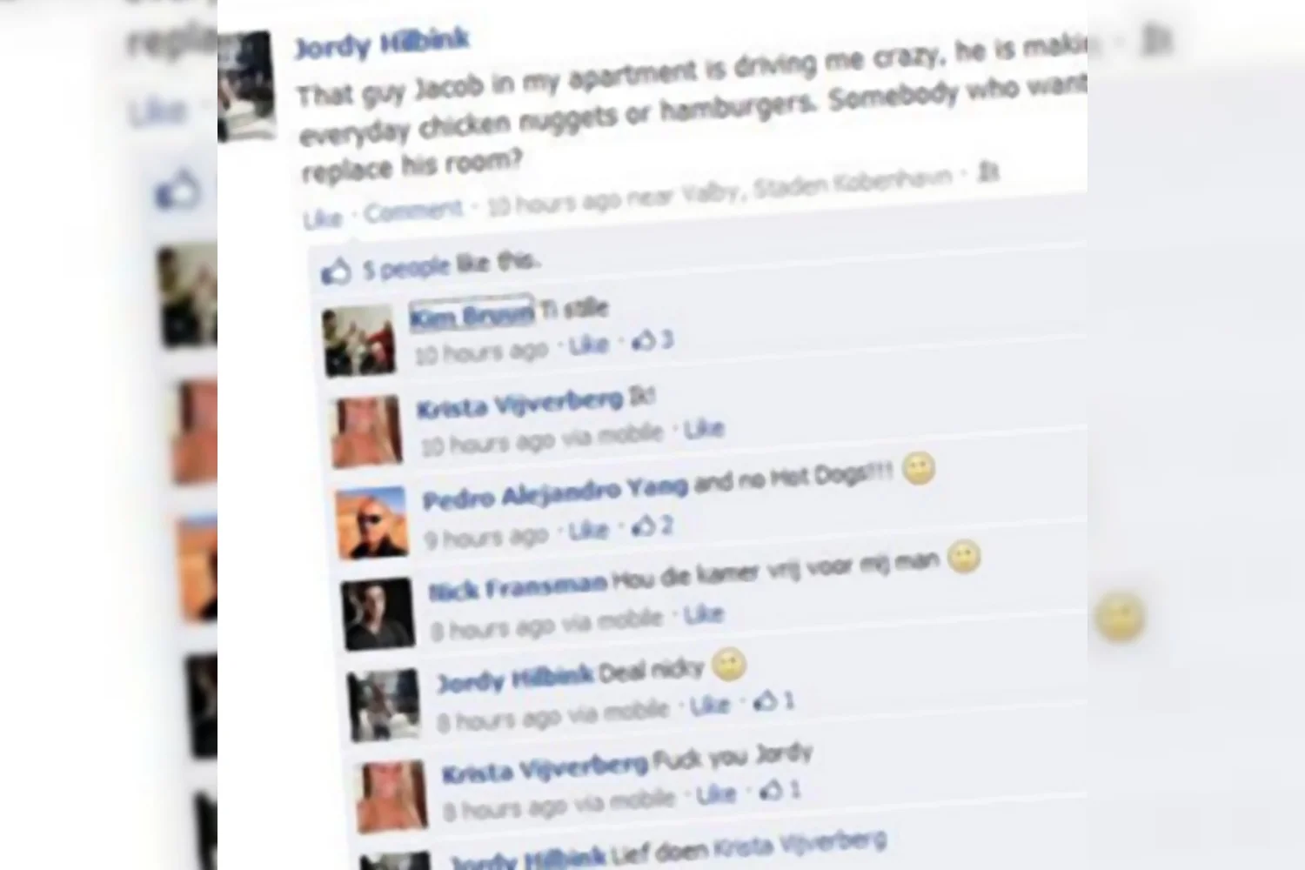Image resolution: width=1305 pixels, height=870 pixels.
Task: Open Pedro Alejandro Yang's profile link
Action: (x=555, y=493)
